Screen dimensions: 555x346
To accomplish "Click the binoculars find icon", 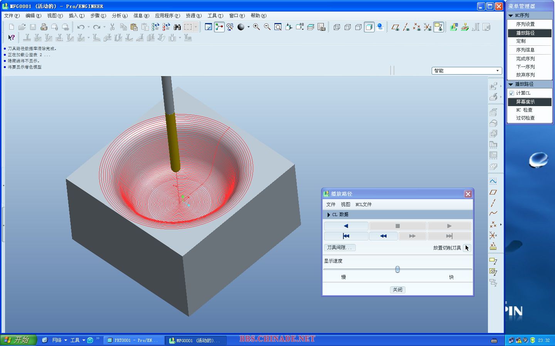I will 177,27.
